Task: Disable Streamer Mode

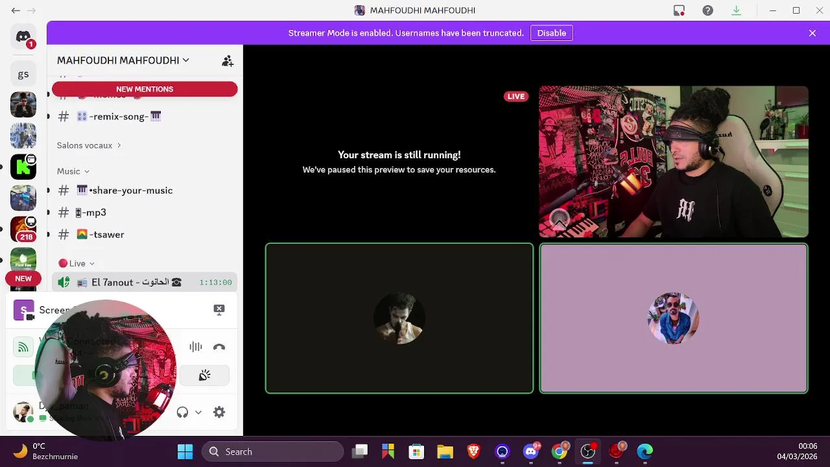Action: [552, 33]
